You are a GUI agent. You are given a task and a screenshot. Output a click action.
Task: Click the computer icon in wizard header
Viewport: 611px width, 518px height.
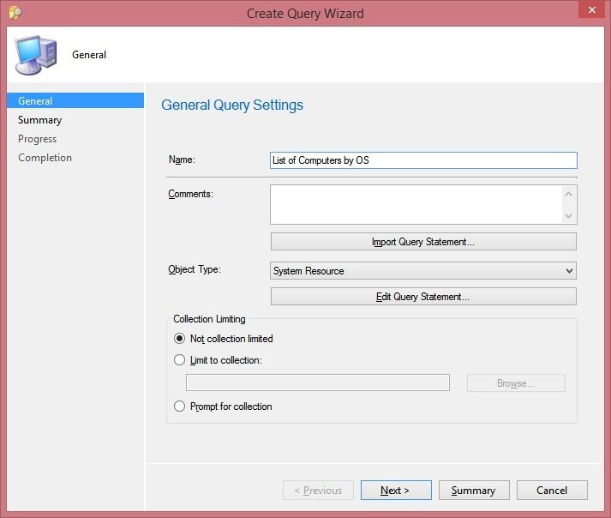pyautogui.click(x=36, y=55)
